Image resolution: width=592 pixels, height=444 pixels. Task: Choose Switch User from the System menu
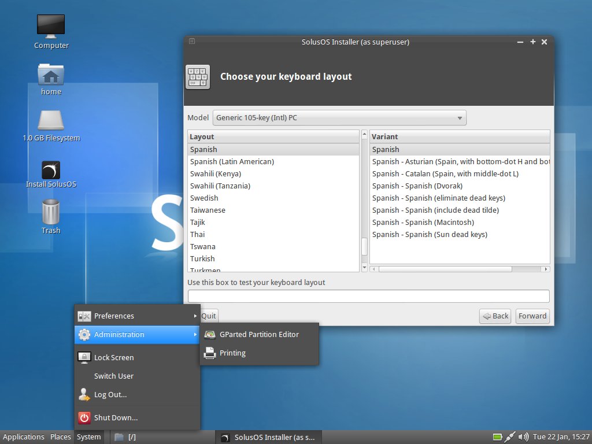[x=137, y=376]
